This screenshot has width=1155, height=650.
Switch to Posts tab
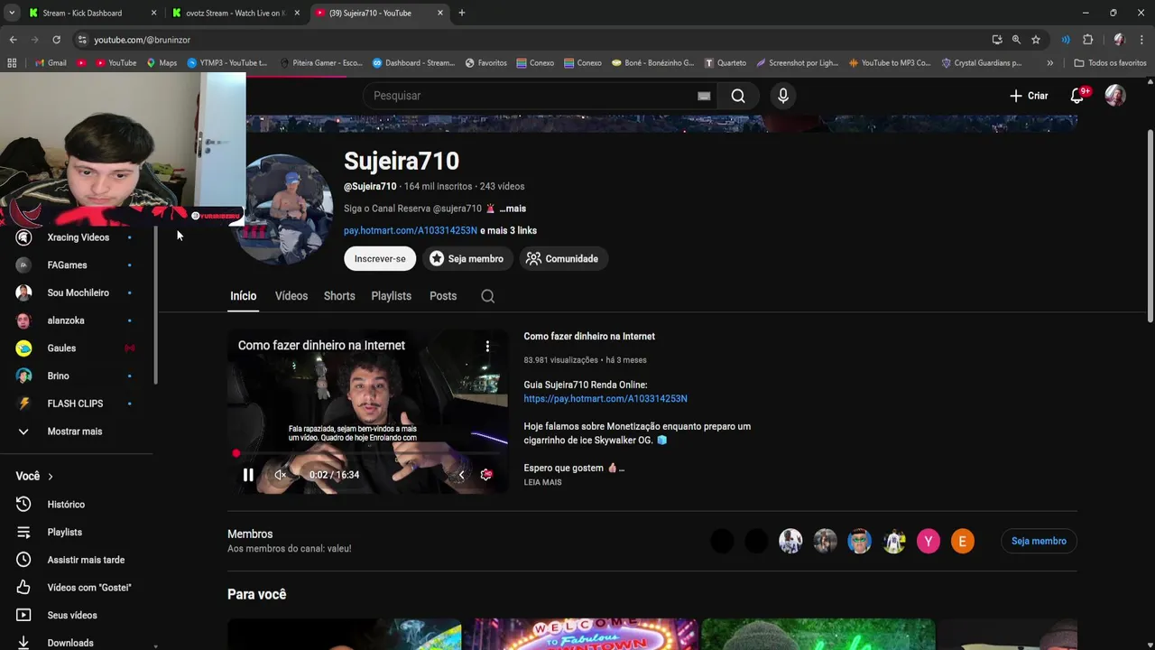pyautogui.click(x=443, y=296)
